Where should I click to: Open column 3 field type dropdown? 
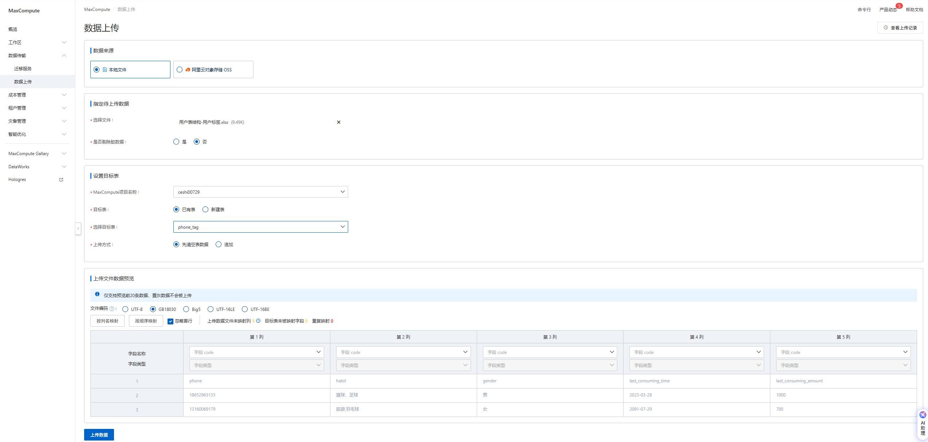550,365
